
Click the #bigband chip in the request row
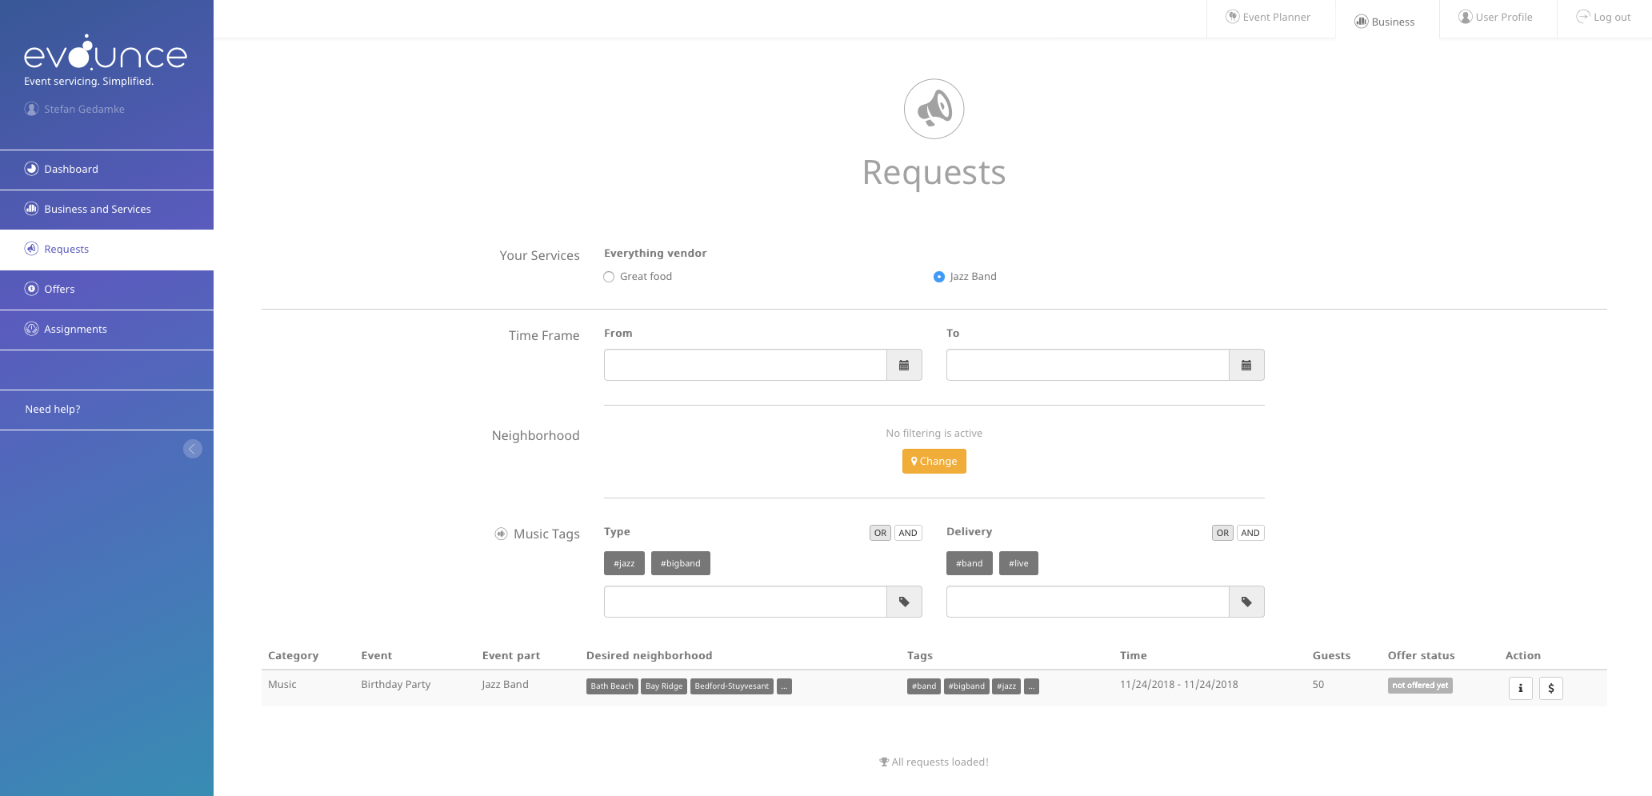click(966, 686)
